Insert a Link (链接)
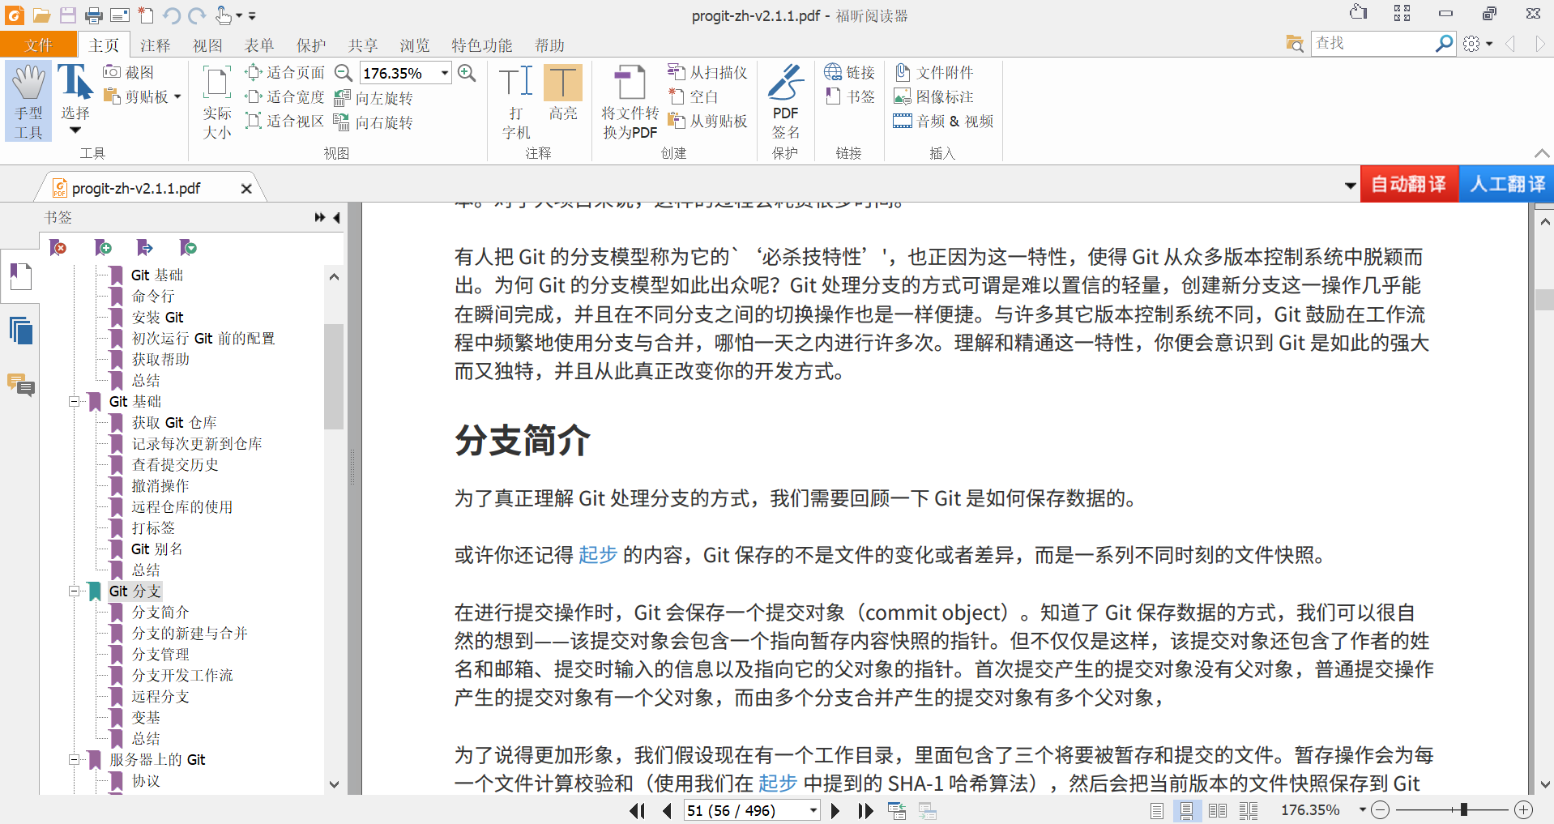This screenshot has width=1554, height=824. (x=849, y=72)
